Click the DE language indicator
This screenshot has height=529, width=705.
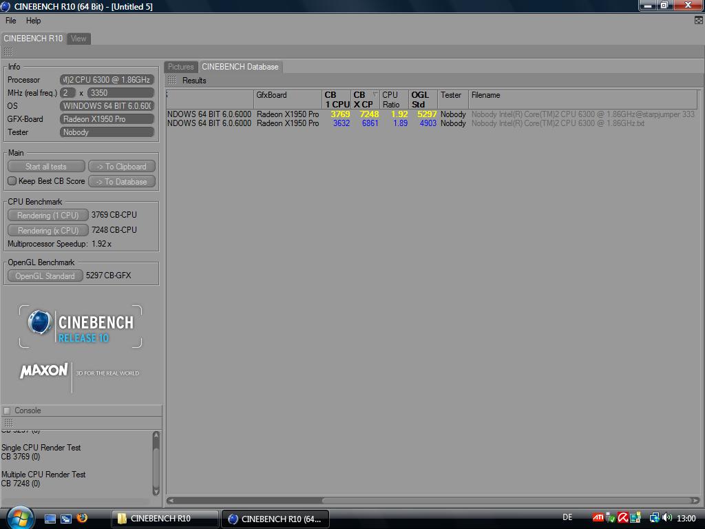point(567,518)
